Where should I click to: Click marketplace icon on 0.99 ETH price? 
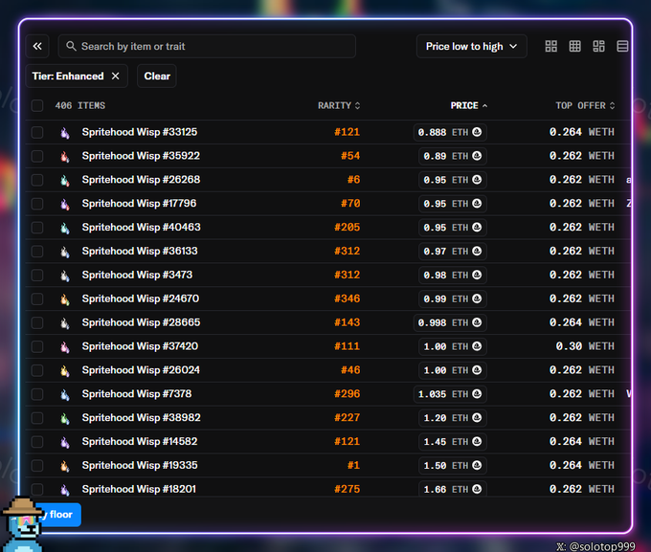click(x=477, y=298)
